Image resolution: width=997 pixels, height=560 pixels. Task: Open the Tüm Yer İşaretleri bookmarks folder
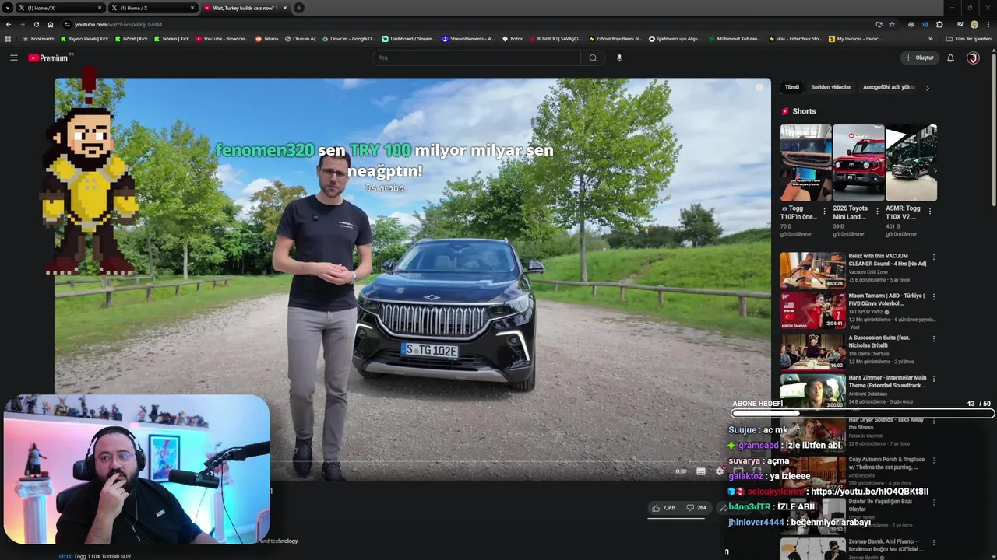coord(968,38)
